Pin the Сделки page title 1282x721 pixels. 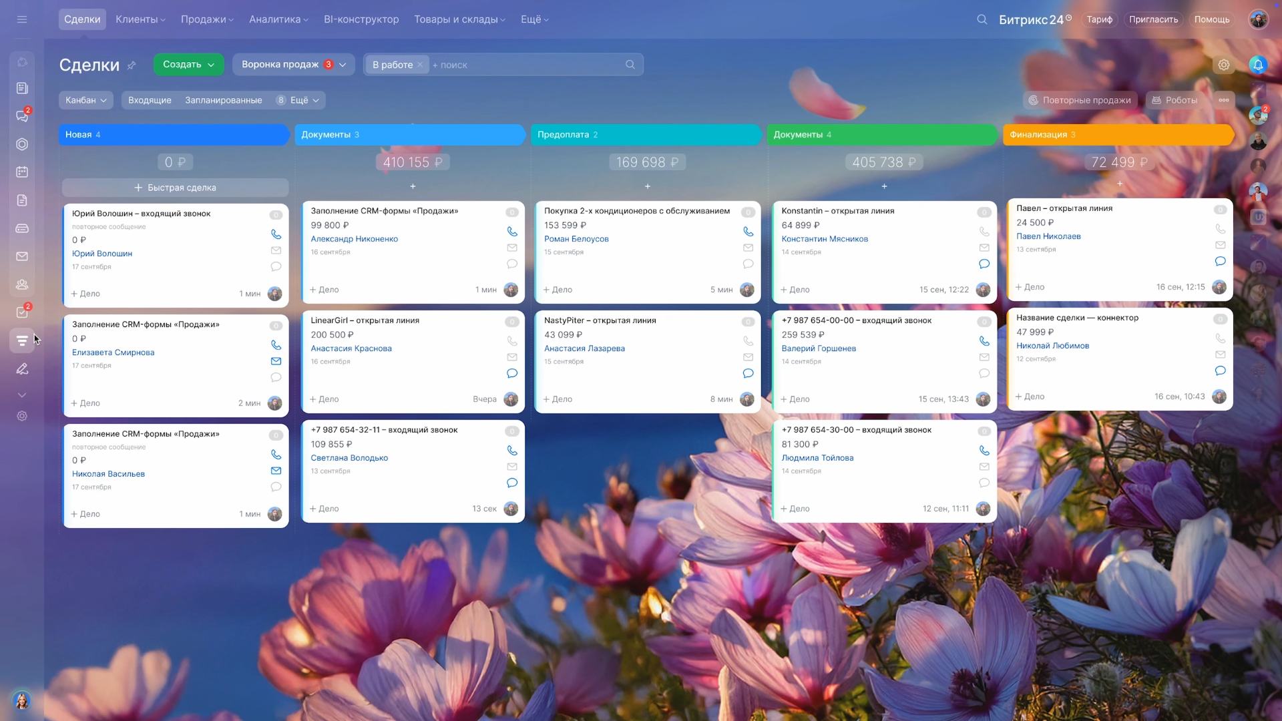coord(132,65)
